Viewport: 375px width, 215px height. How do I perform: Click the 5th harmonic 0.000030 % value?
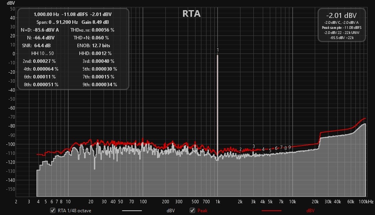click(104, 69)
